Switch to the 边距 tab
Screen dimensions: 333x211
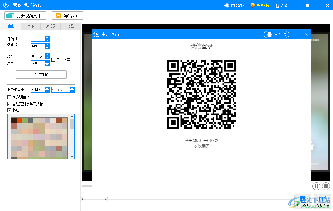pos(30,26)
